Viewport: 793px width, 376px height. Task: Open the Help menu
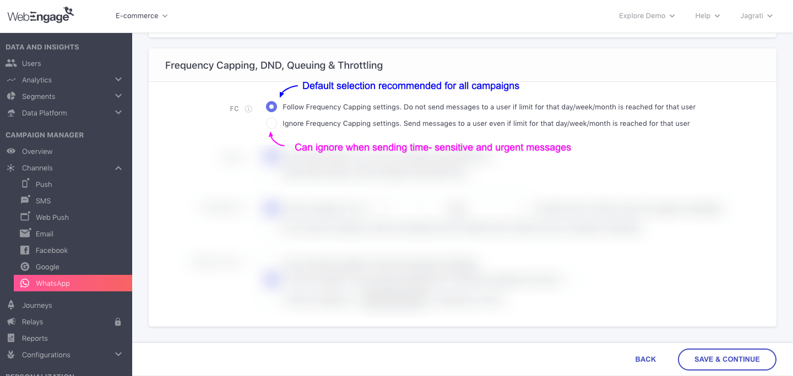pos(707,15)
